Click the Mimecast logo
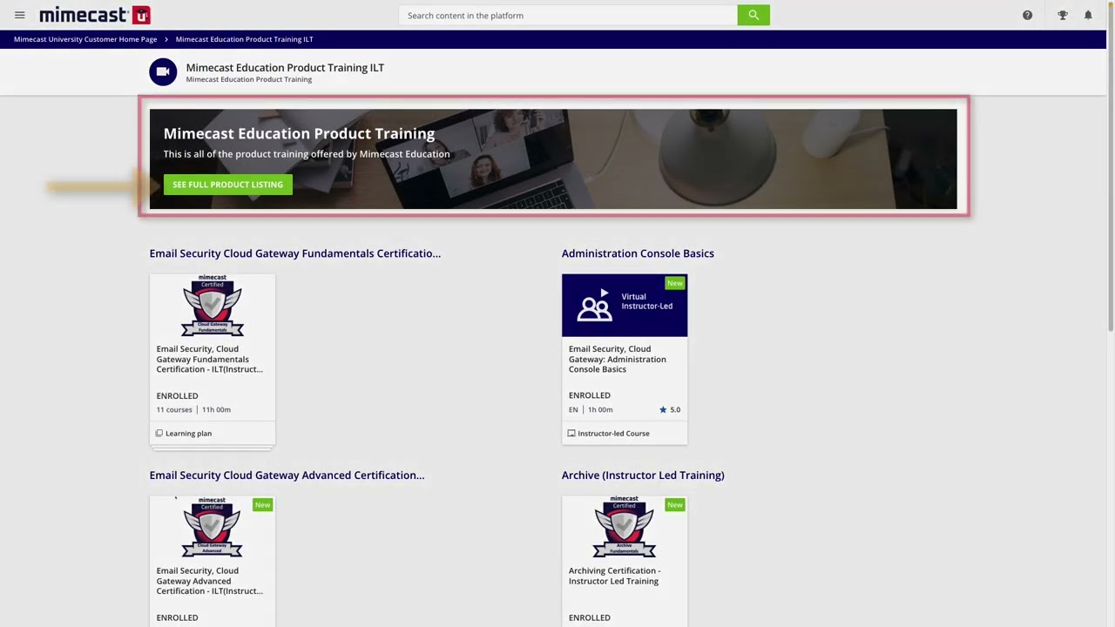The image size is (1115, 627). click(x=95, y=15)
